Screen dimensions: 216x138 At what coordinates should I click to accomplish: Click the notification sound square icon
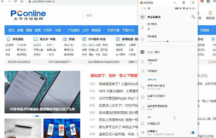[143, 107]
